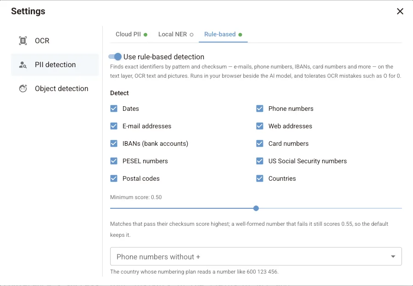Open the Phone numbers without + combo box
Image resolution: width=413 pixels, height=286 pixels.
click(x=256, y=256)
